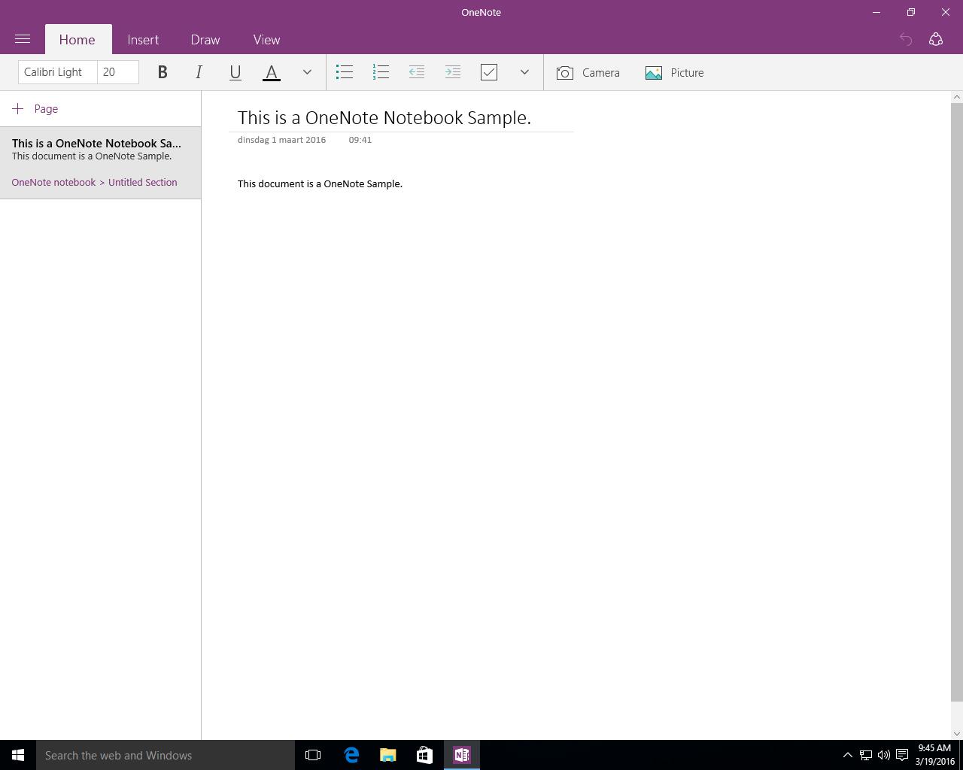Open the hamburger navigation menu

23,39
